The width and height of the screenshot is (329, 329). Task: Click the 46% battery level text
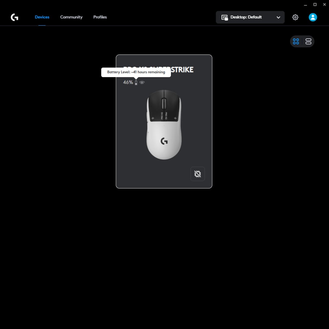point(128,82)
